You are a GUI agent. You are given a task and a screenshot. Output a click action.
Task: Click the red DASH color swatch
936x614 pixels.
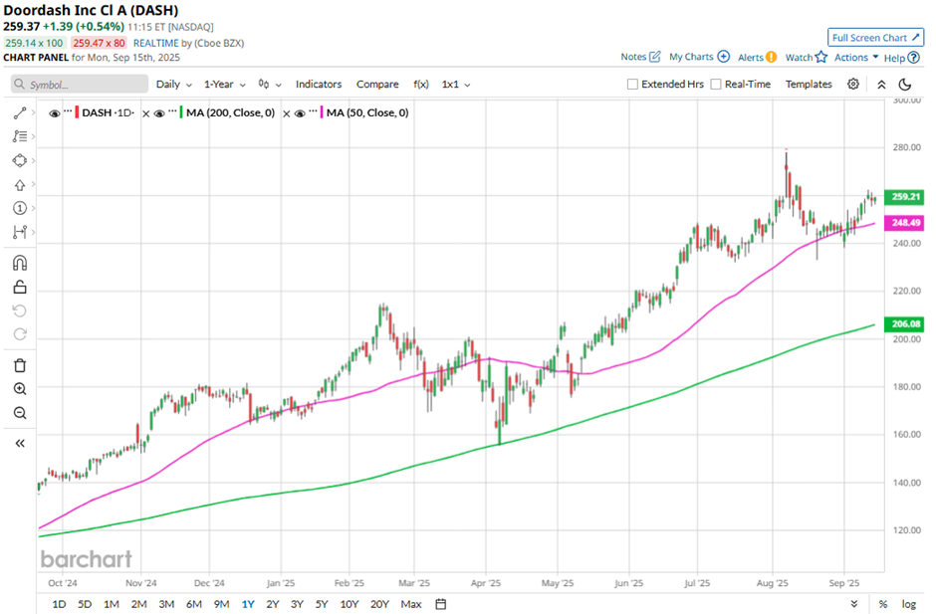(x=77, y=112)
